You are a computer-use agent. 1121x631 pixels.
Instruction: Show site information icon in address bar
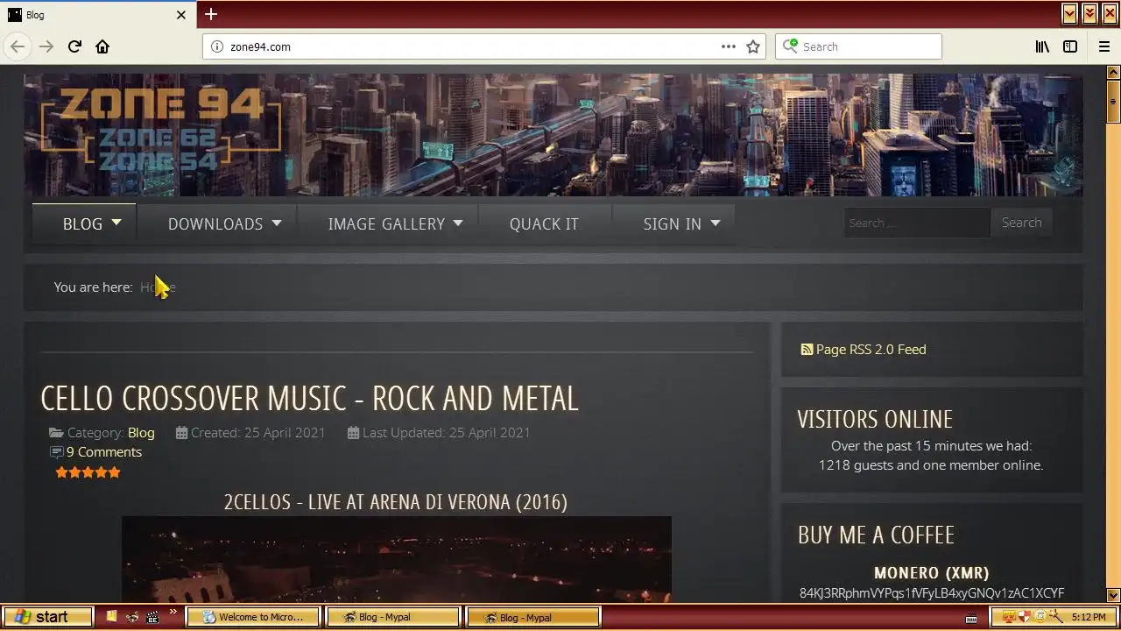(x=217, y=46)
